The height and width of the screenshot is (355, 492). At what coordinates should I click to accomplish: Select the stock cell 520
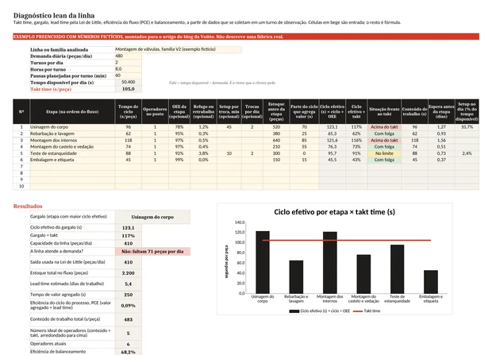pyautogui.click(x=276, y=127)
